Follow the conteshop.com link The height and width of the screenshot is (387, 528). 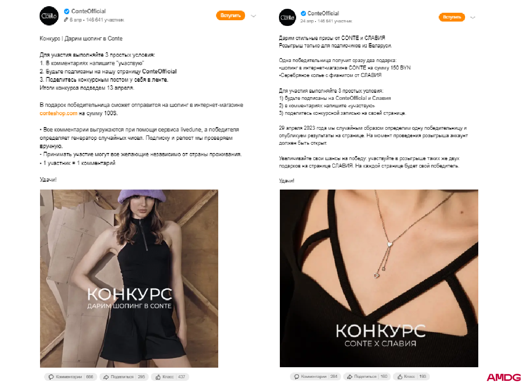59,113
